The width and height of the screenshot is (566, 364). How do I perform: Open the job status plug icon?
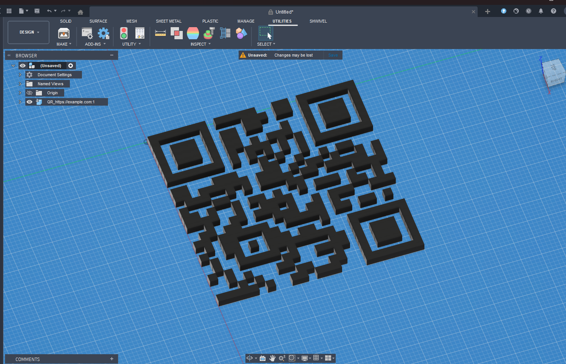(x=516, y=11)
